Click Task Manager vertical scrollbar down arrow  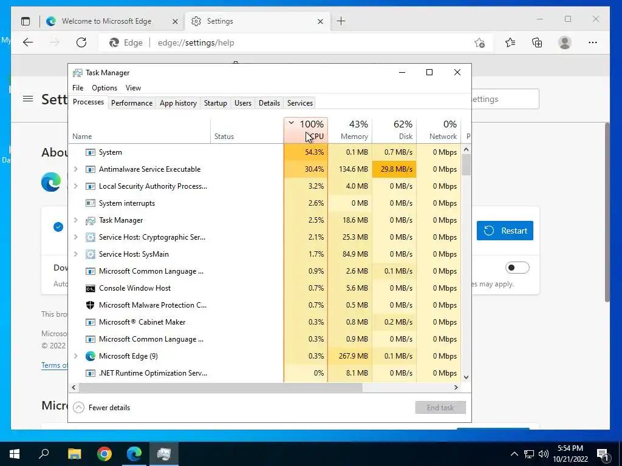click(466, 377)
